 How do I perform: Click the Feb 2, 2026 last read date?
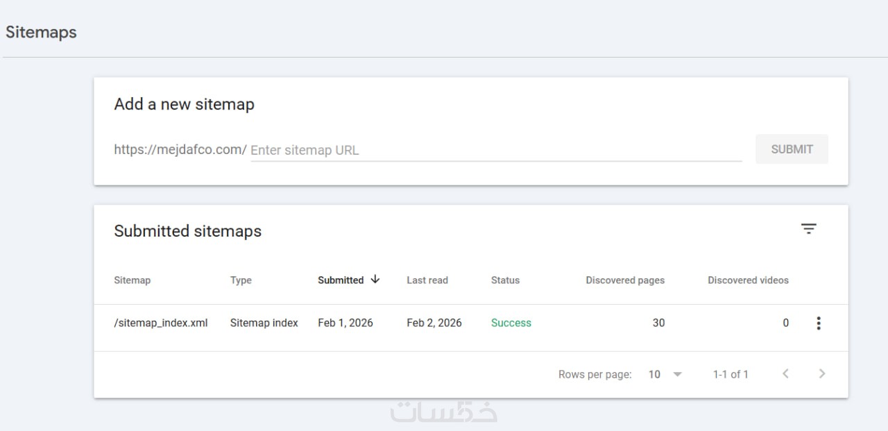tap(434, 323)
